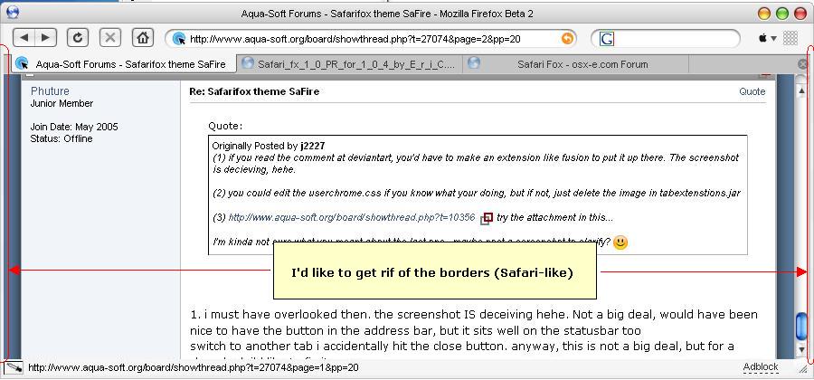814x380 pixels.
Task: Minimize window with yellow button
Action: [x=764, y=14]
